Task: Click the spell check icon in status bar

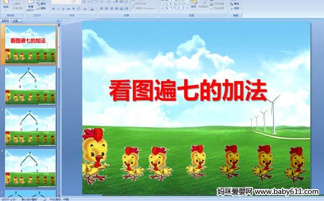Action: (x=45, y=199)
